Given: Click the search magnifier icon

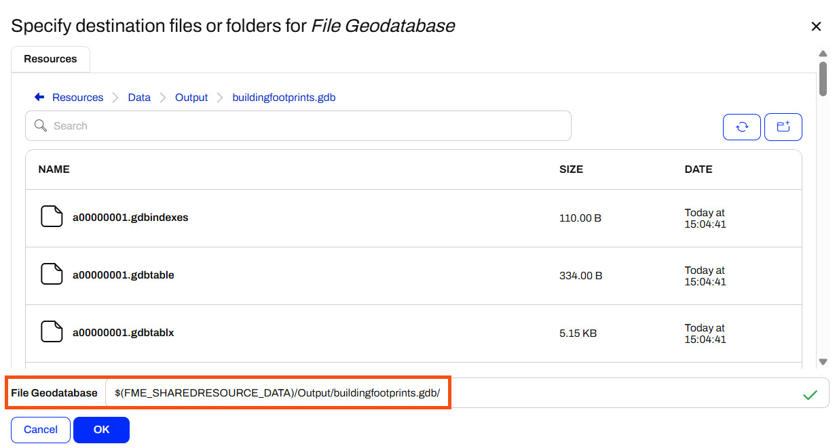Looking at the screenshot, I should (x=41, y=126).
